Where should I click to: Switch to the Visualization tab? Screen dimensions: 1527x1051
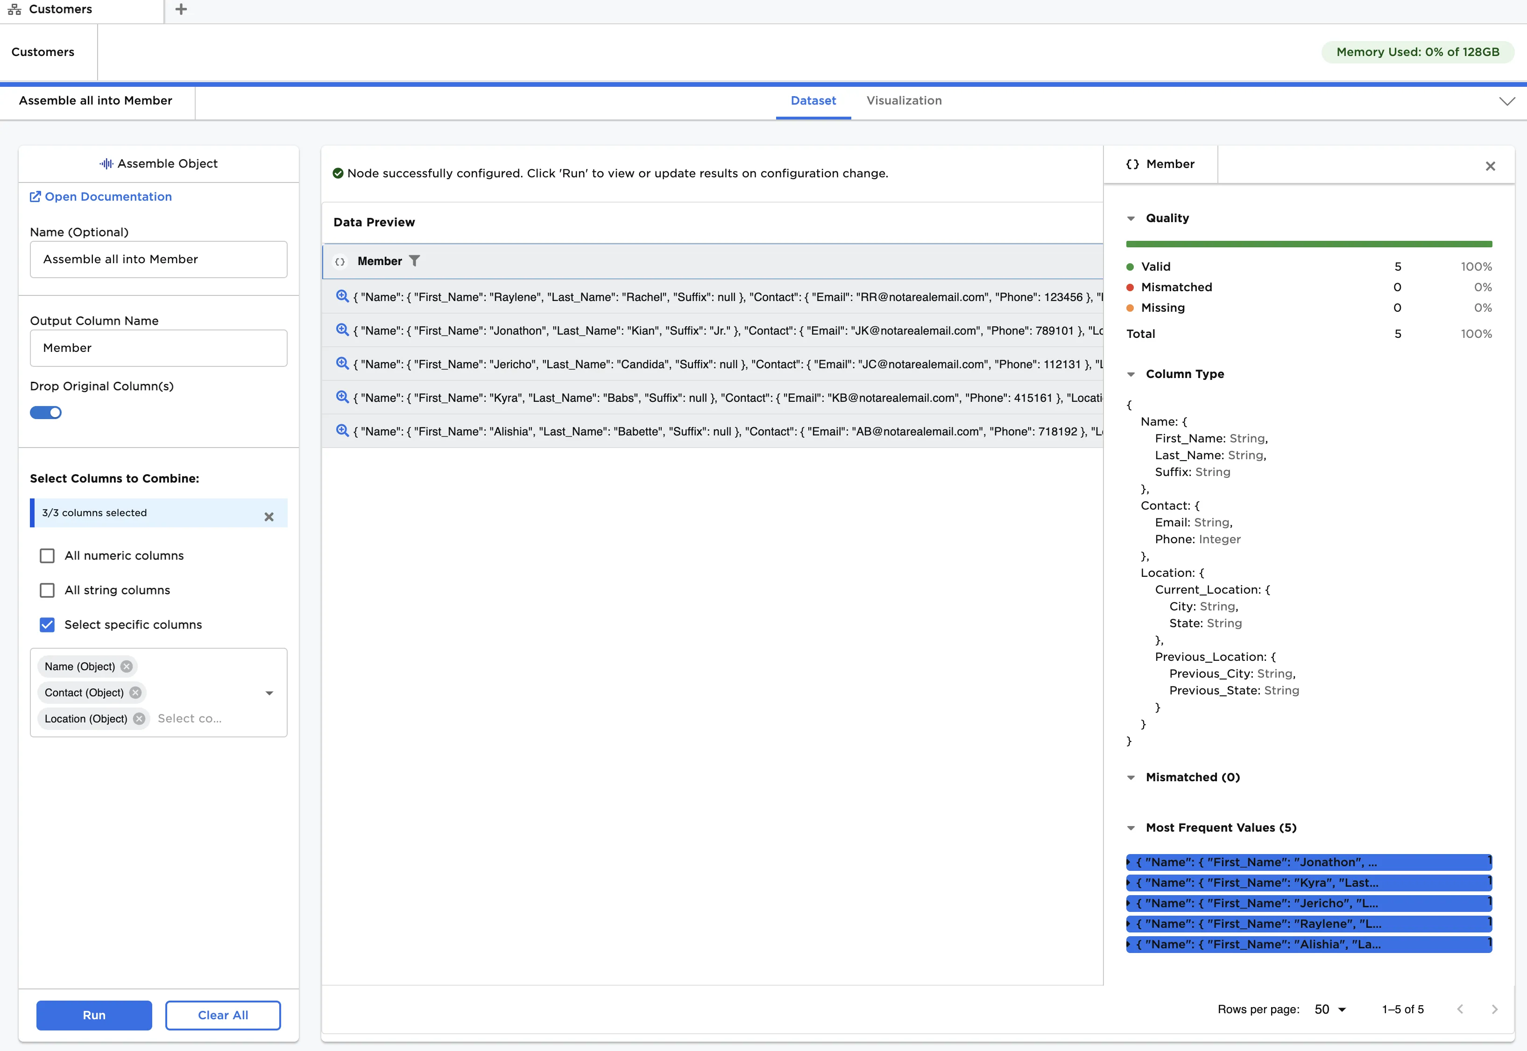click(x=904, y=101)
